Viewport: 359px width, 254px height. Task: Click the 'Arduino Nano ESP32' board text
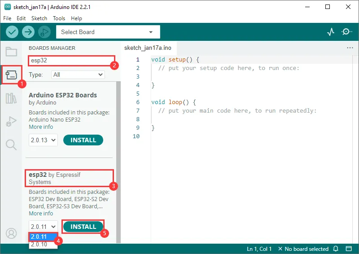54,119
